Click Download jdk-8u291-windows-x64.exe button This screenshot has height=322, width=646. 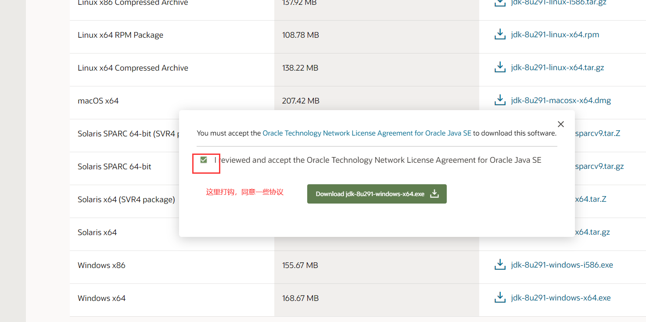(377, 194)
